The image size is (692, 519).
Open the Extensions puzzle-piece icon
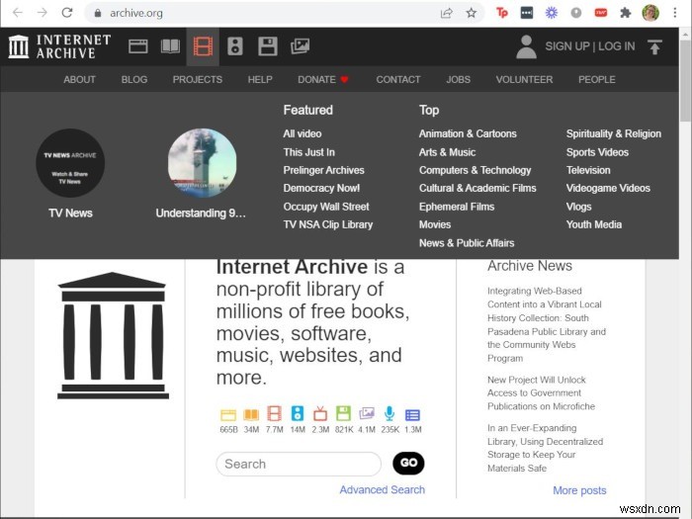(626, 13)
